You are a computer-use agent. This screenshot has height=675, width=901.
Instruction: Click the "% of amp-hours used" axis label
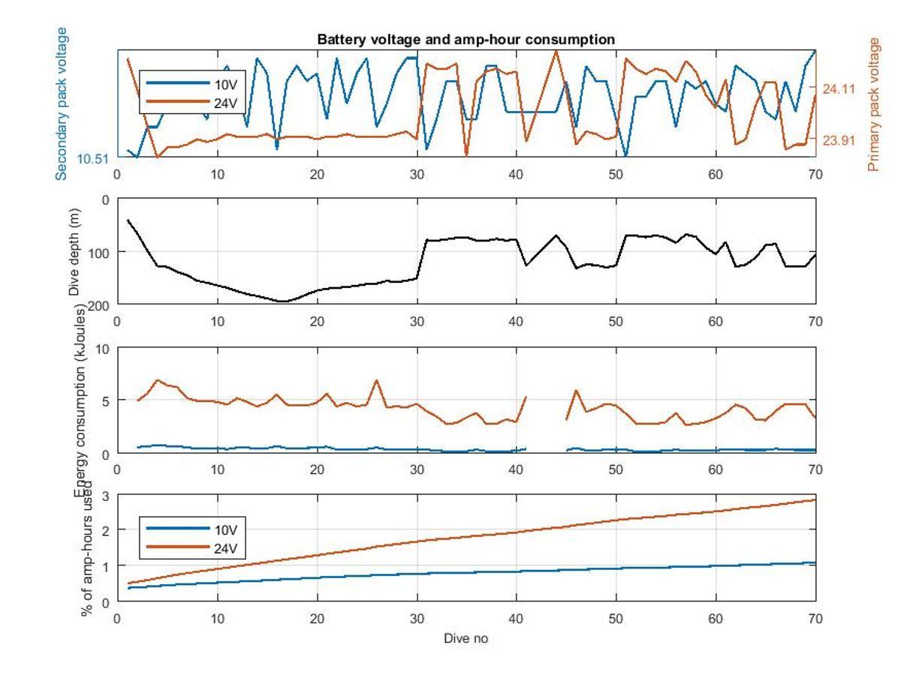coord(87,547)
